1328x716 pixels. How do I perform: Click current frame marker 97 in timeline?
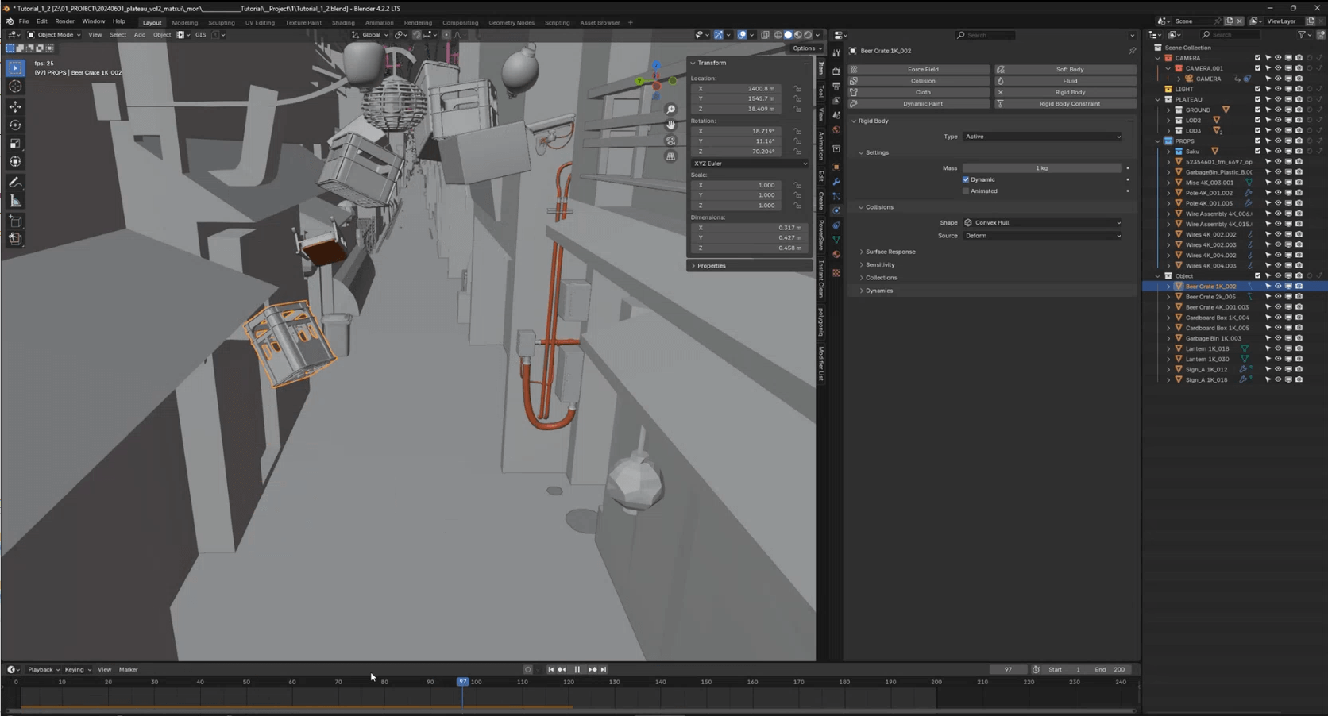tap(463, 682)
